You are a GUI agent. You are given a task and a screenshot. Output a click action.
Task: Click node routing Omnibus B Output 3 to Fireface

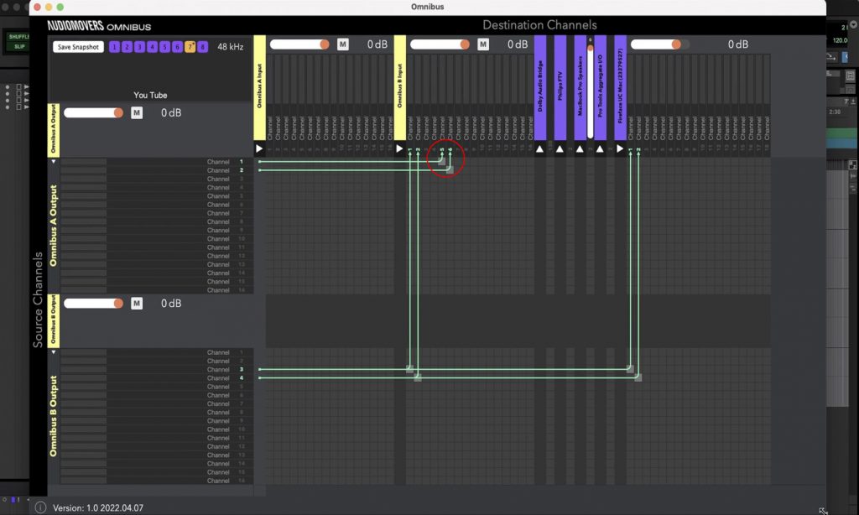(630, 369)
